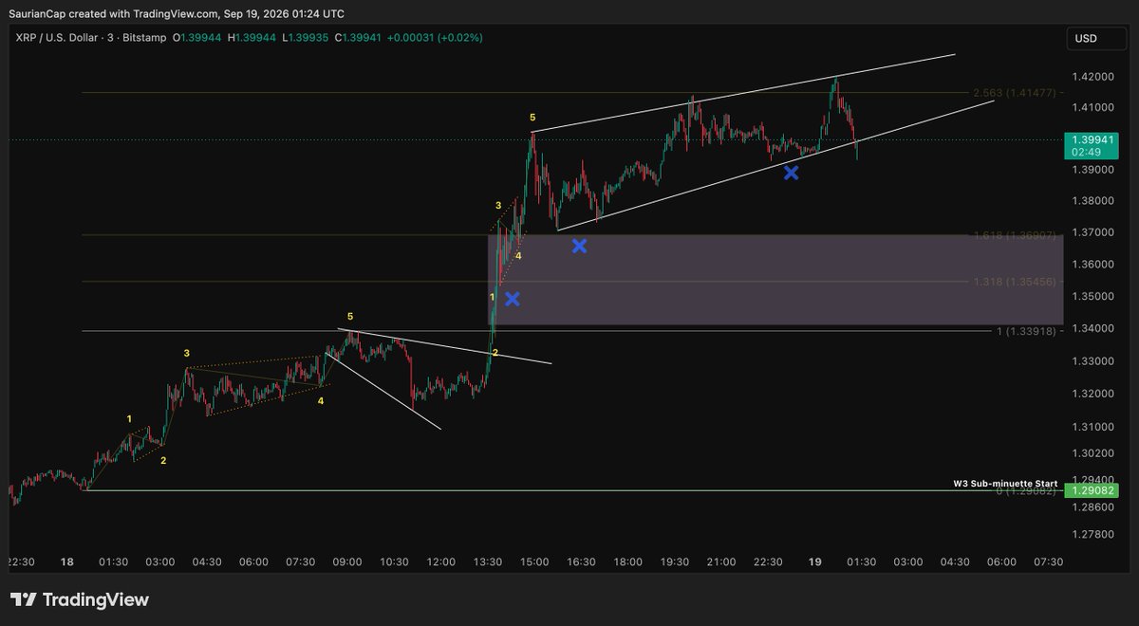Click the 1.618 Fibonacci level label
Screen dimensions: 1139x626
tap(1014, 234)
